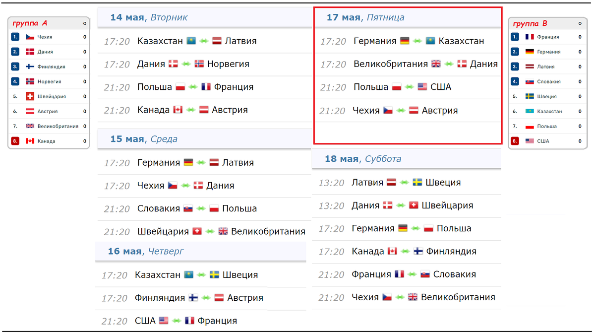Click the Sweden flag in Латвия–Швеция match

[x=417, y=182]
